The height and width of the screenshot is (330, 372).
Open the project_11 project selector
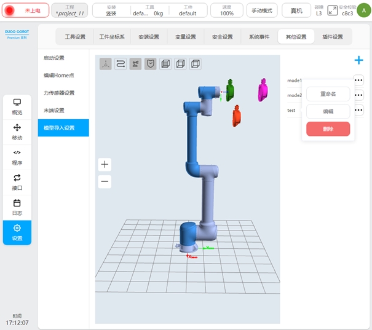pos(70,10)
